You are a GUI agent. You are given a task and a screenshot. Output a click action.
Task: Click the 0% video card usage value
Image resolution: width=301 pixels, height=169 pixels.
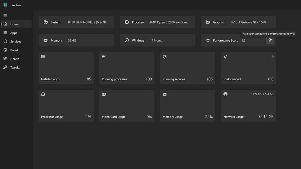tap(149, 117)
